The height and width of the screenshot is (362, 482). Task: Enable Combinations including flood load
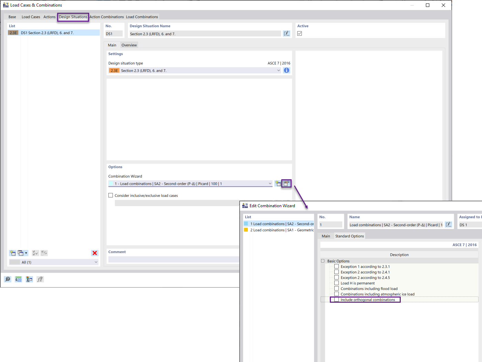[x=337, y=289]
